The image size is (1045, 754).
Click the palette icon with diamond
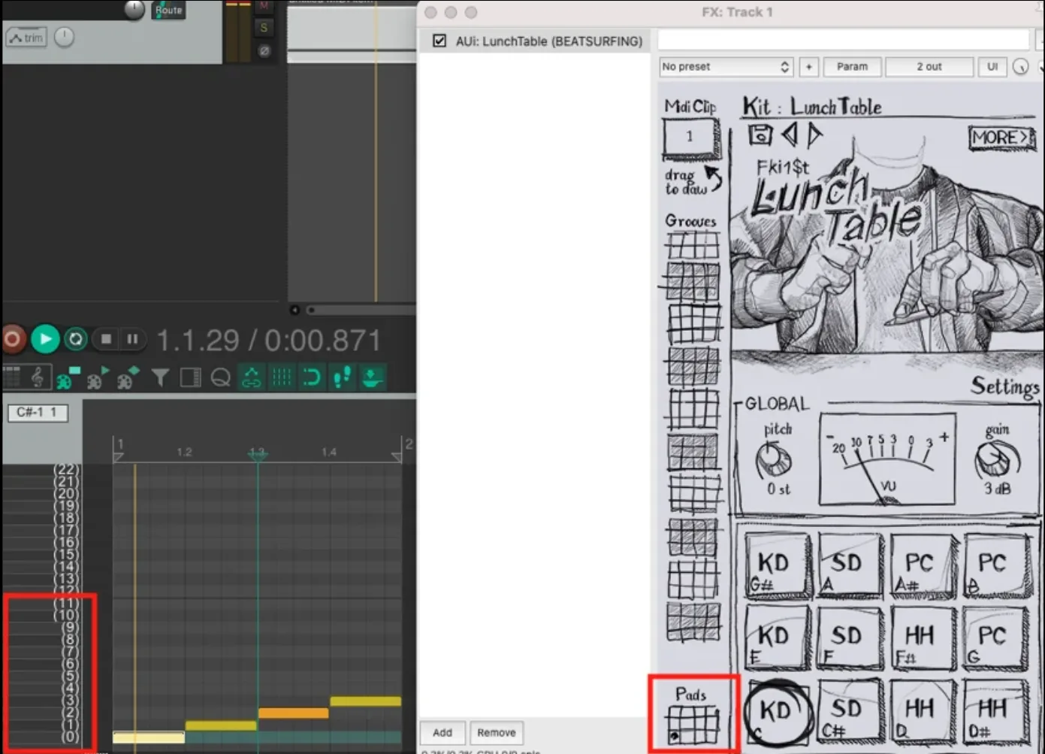(x=128, y=377)
